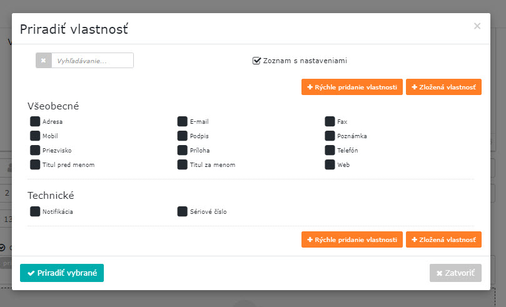Click the bottom Zložená vlastnosť button
This screenshot has height=307, width=506.
[443, 239]
